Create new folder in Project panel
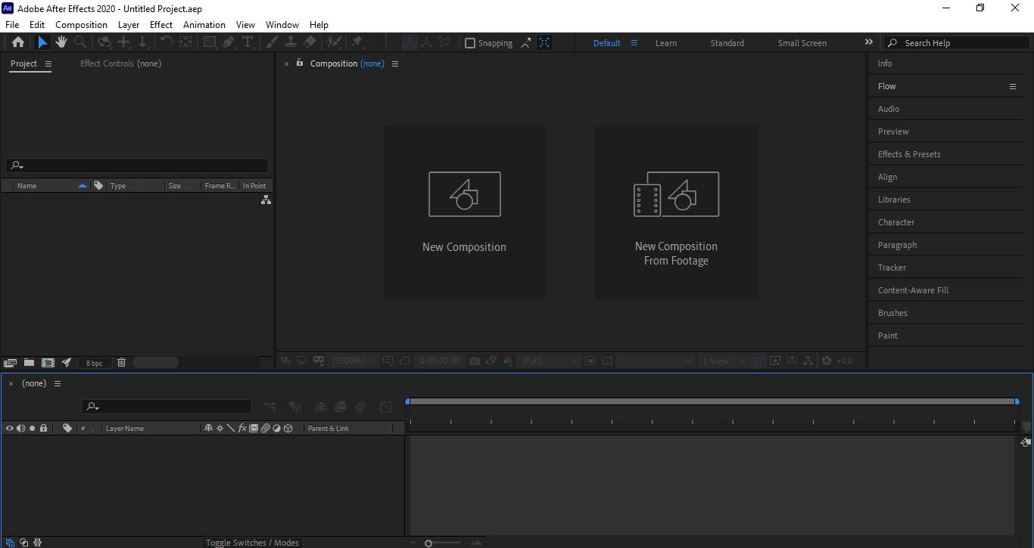The image size is (1034, 548). (29, 363)
